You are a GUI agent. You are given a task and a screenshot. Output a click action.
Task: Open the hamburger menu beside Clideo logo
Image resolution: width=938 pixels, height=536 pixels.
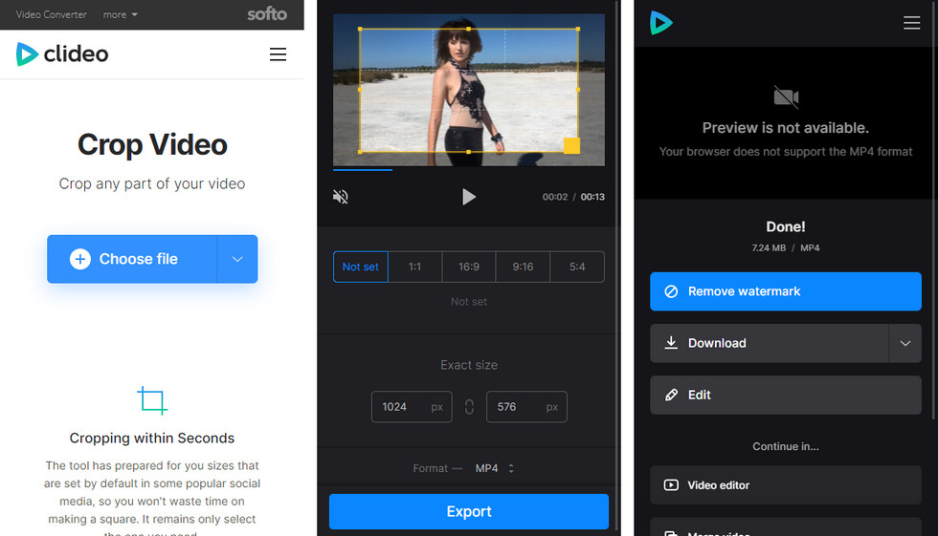[x=278, y=54]
